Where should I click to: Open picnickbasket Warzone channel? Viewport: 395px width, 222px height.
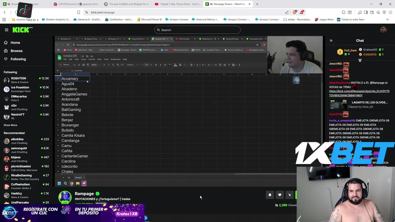click(x=27, y=168)
